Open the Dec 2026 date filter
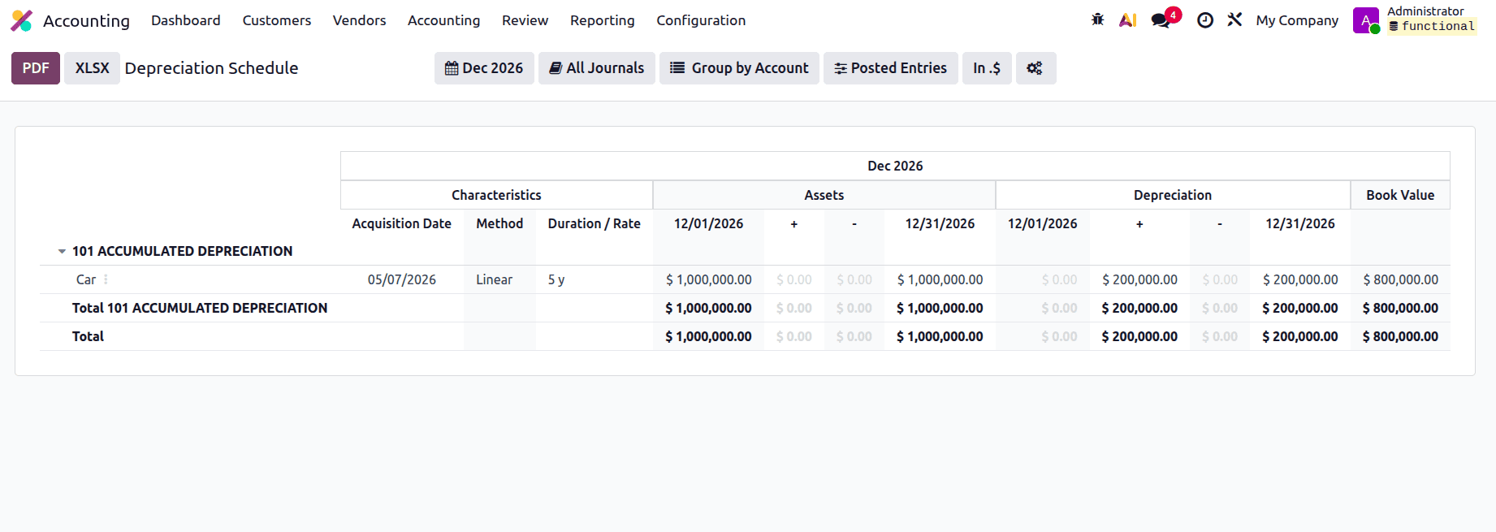The height and width of the screenshot is (532, 1496). point(484,68)
